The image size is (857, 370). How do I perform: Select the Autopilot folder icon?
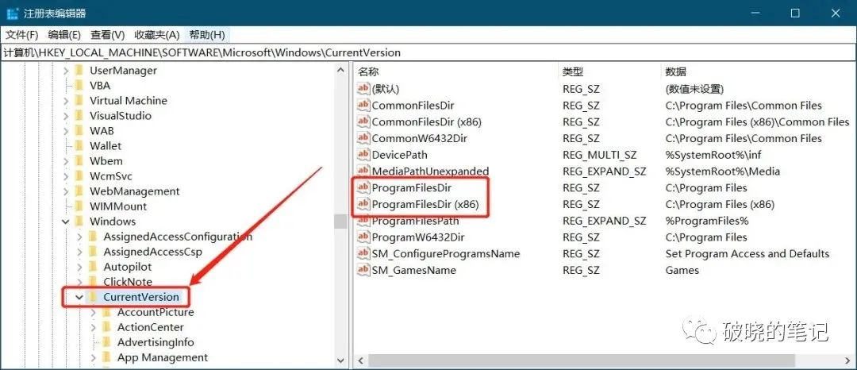pyautogui.click(x=92, y=267)
